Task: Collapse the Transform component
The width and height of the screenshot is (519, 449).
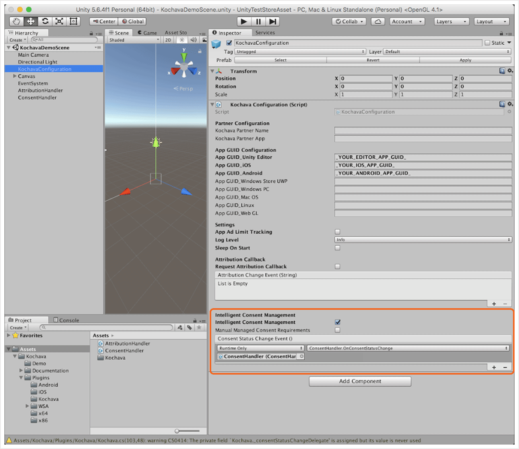Action: tap(212, 71)
